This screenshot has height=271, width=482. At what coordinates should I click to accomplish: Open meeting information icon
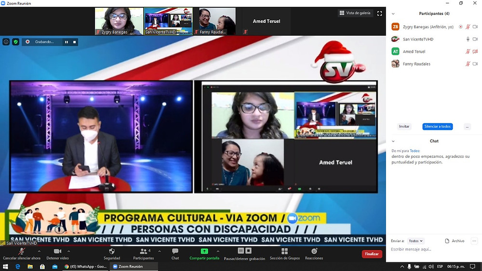(6, 42)
